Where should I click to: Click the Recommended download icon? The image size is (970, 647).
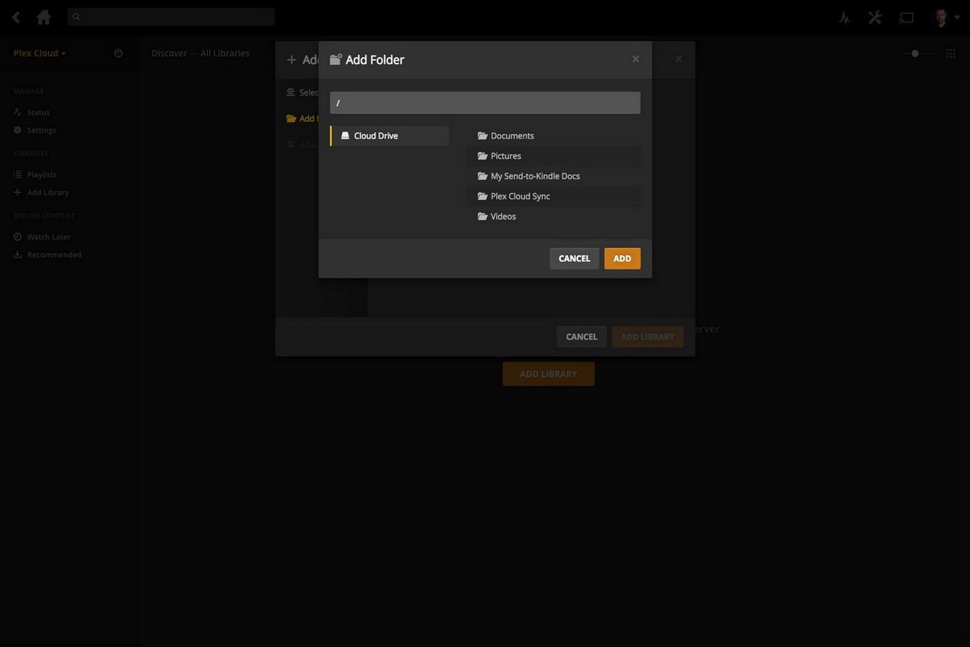point(17,255)
